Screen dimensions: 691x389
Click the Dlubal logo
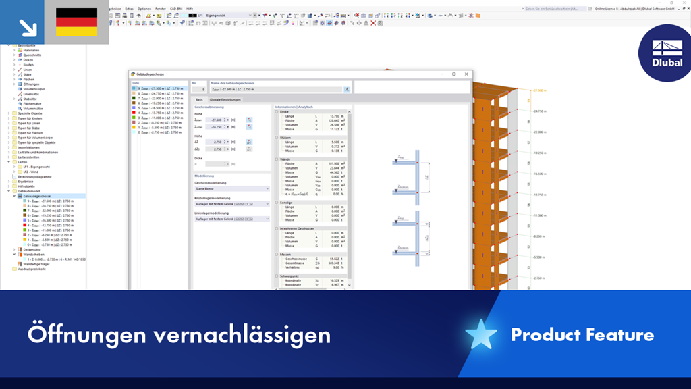667,53
